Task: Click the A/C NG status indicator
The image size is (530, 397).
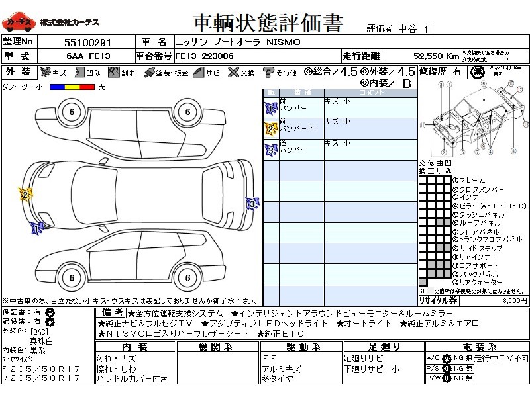Action: pos(447,358)
